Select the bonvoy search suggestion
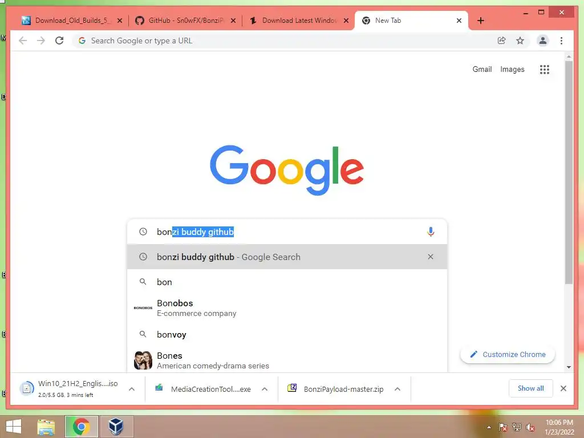The width and height of the screenshot is (584, 438). point(287,334)
